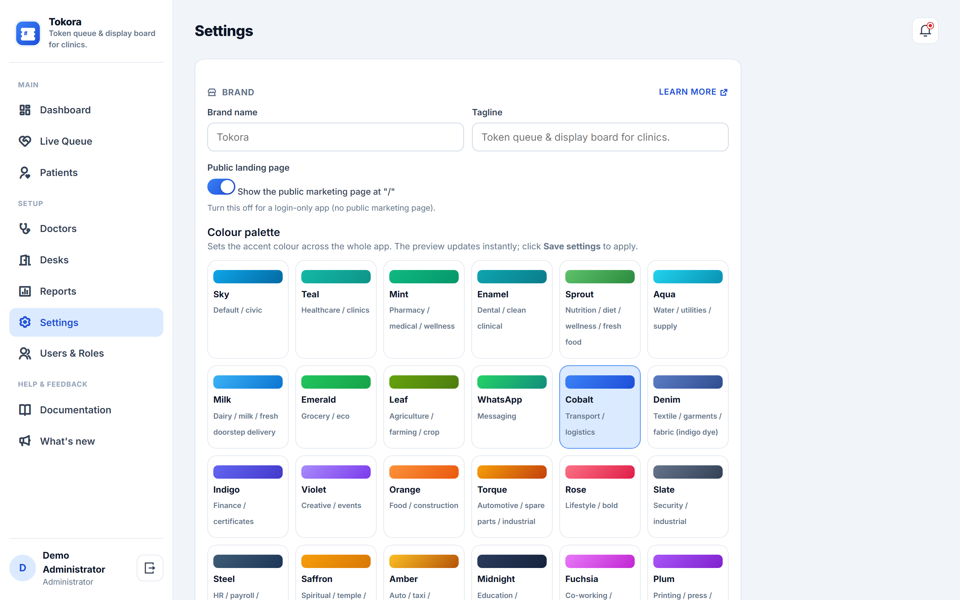Choose the Sprout colour palette
Viewport: 960px width, 600px height.
click(600, 310)
